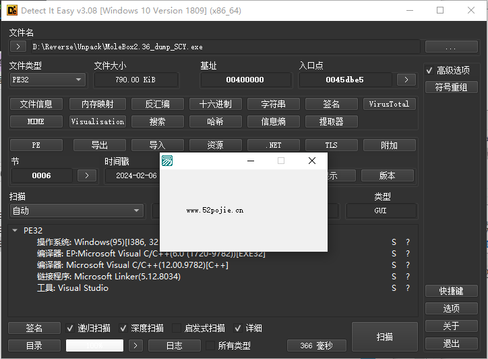Click the scan progress bar
The width and height of the screenshot is (488, 359).
click(x=94, y=346)
